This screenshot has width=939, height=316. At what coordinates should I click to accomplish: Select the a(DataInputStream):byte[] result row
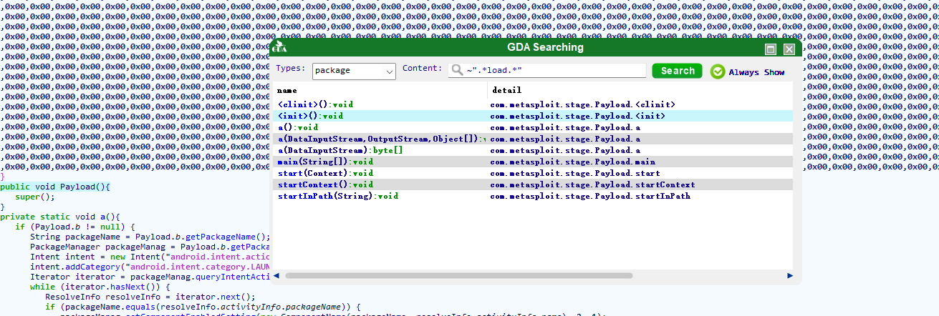(534, 150)
